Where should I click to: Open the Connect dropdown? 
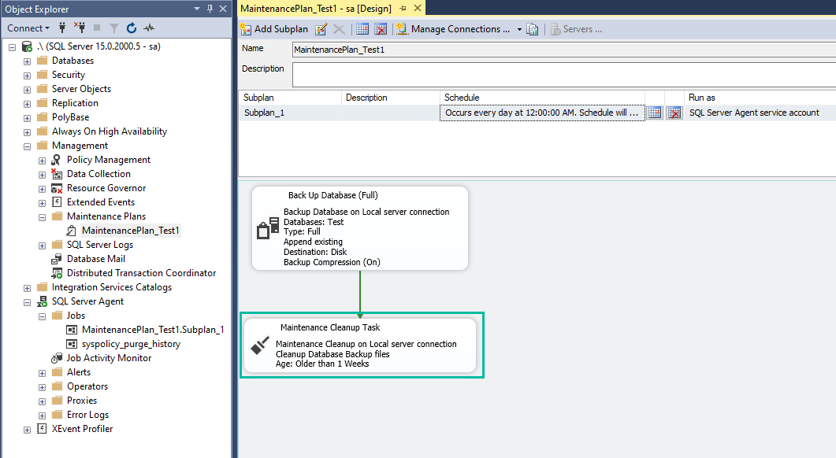[x=28, y=28]
